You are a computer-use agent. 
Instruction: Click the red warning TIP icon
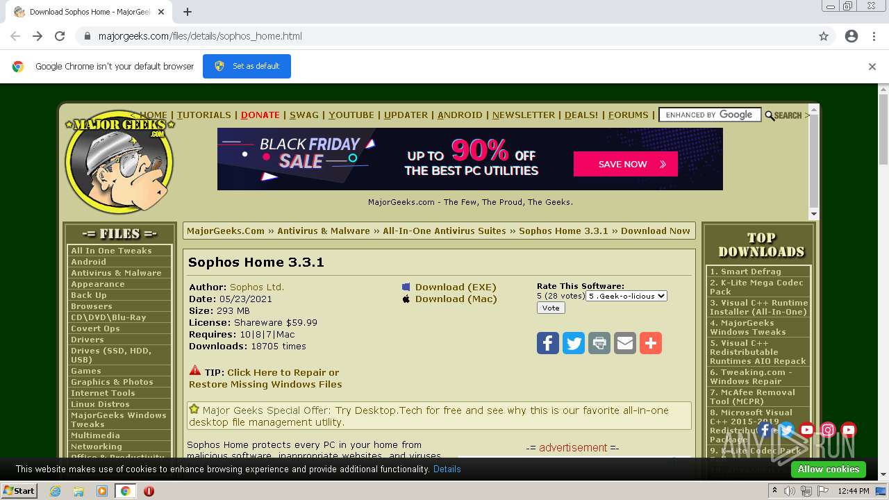pyautogui.click(x=195, y=371)
